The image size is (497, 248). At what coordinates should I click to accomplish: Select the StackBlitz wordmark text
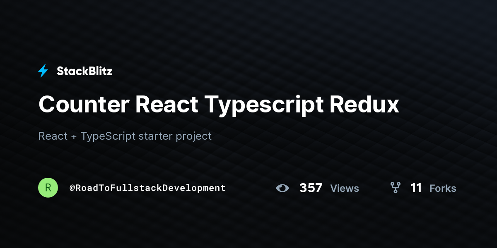pyautogui.click(x=84, y=71)
